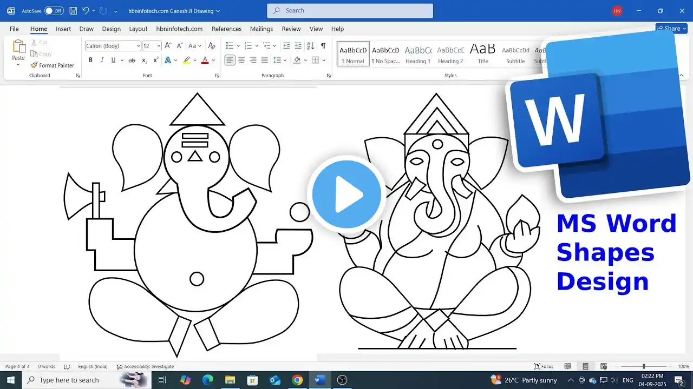
Task: Expand the Highlight Color dropdown arrow
Action: pyautogui.click(x=194, y=60)
